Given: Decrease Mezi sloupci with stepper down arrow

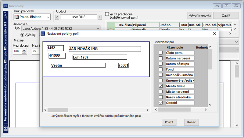Looking at the screenshot, I should click(x=24, y=52).
